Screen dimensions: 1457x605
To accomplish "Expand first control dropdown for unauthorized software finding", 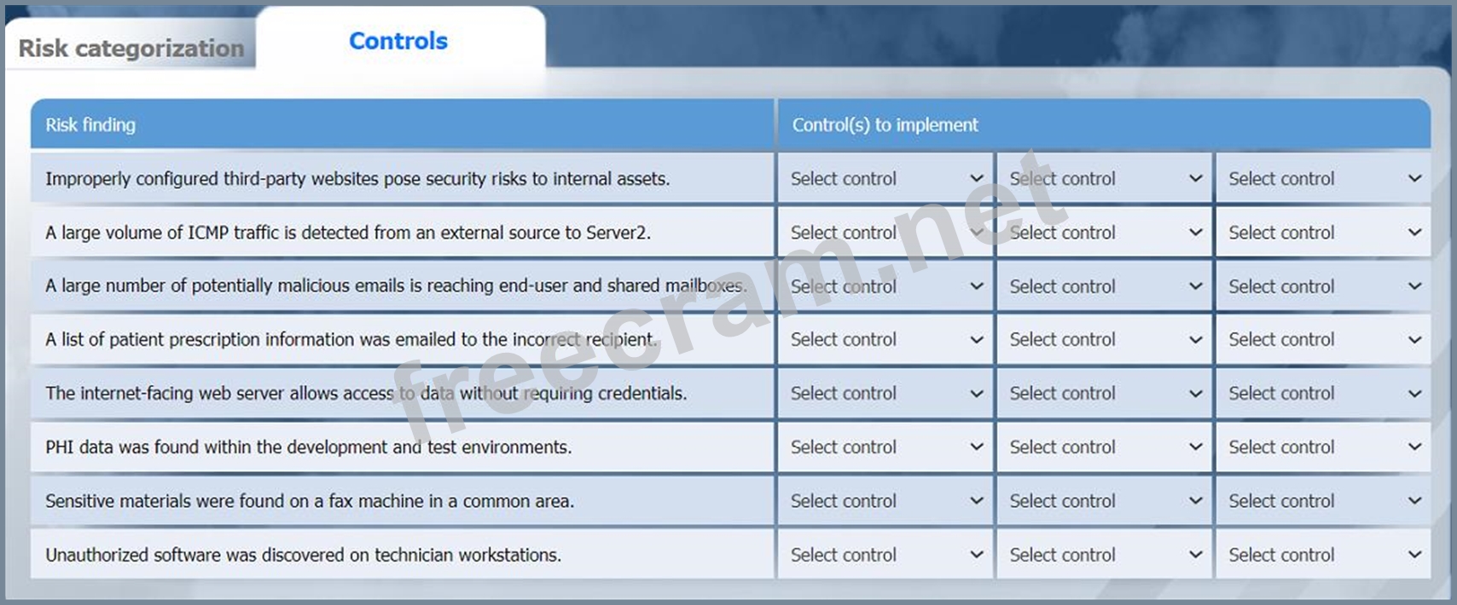I will point(885,555).
